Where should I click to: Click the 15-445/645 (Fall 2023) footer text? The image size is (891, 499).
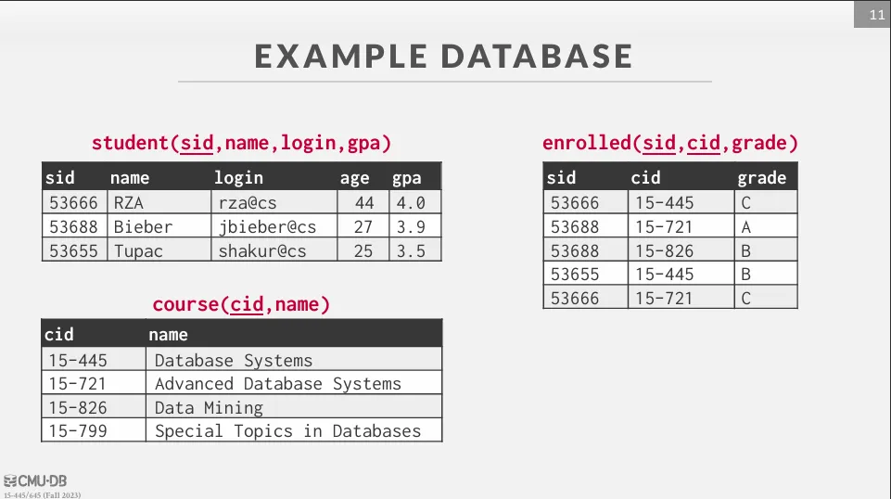42,494
